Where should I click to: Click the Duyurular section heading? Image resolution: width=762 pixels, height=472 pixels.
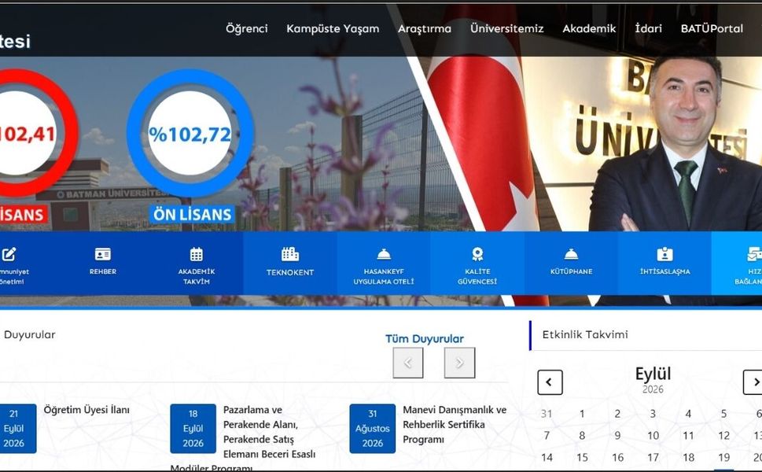click(x=30, y=334)
